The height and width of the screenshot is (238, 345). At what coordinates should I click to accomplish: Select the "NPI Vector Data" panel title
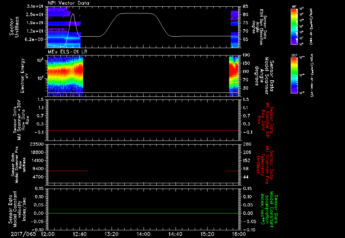[68, 3]
